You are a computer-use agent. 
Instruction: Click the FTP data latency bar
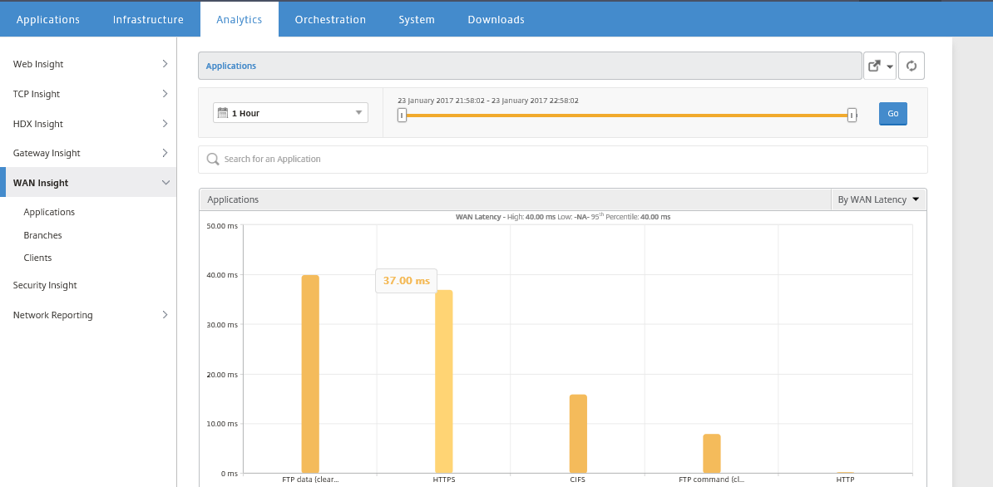[x=310, y=374]
